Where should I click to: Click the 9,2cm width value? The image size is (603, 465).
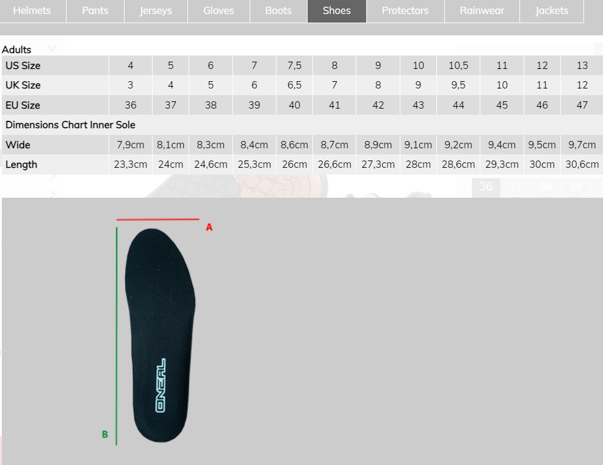(458, 145)
